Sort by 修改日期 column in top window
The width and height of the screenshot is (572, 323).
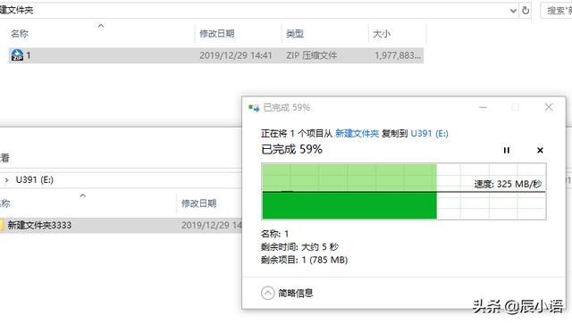point(216,34)
